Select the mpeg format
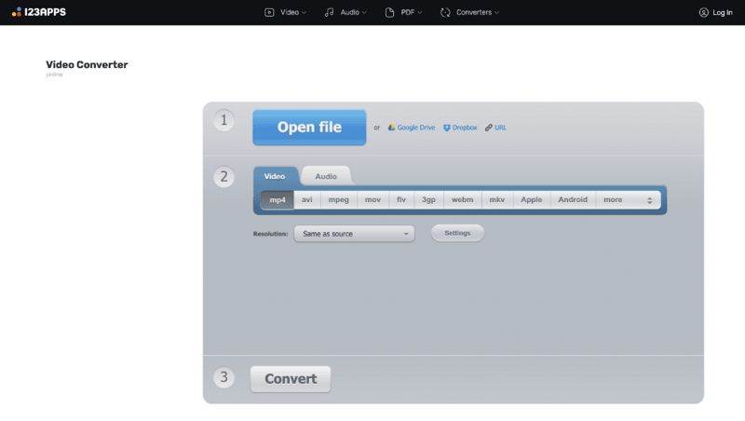Image resolution: width=745 pixels, height=421 pixels. coord(339,200)
